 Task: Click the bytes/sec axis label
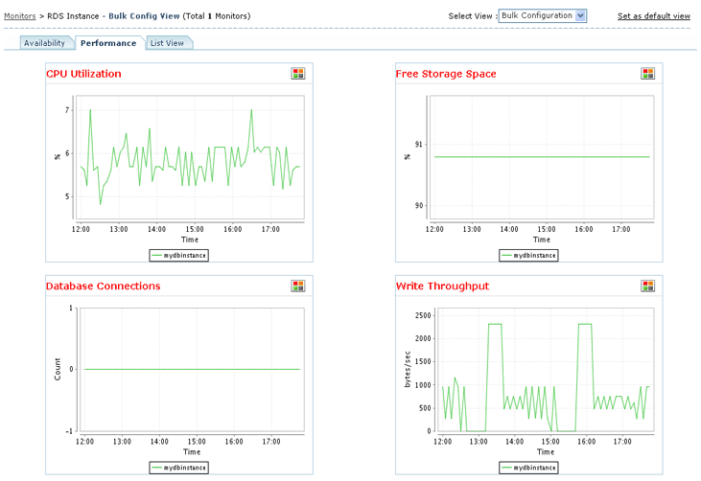click(x=408, y=369)
